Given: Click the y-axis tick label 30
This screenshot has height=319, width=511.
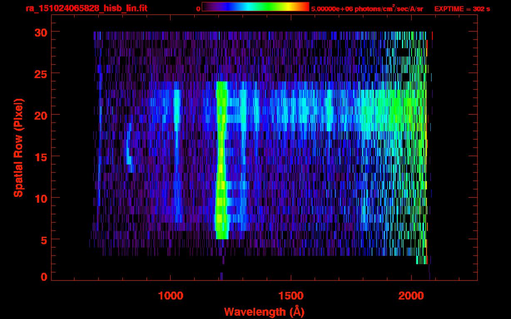Looking at the screenshot, I should coord(40,32).
